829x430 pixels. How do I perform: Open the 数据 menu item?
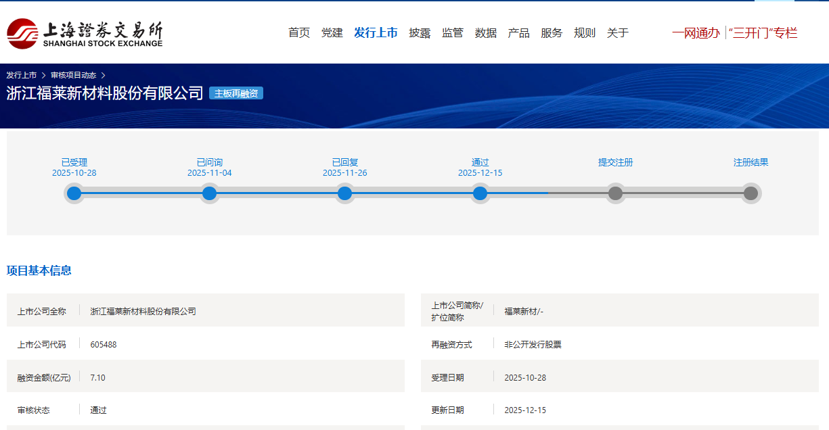(486, 32)
